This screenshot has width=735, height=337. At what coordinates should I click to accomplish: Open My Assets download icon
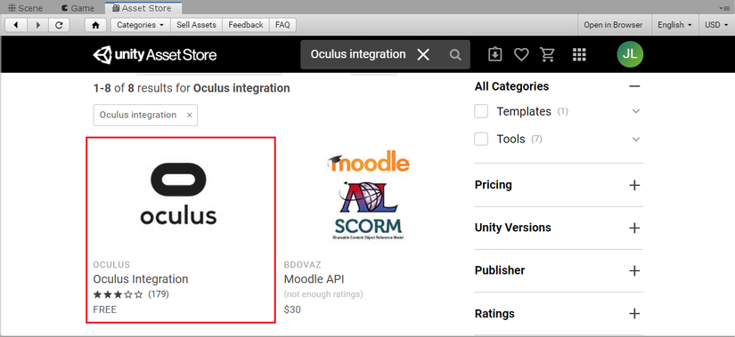pos(494,55)
